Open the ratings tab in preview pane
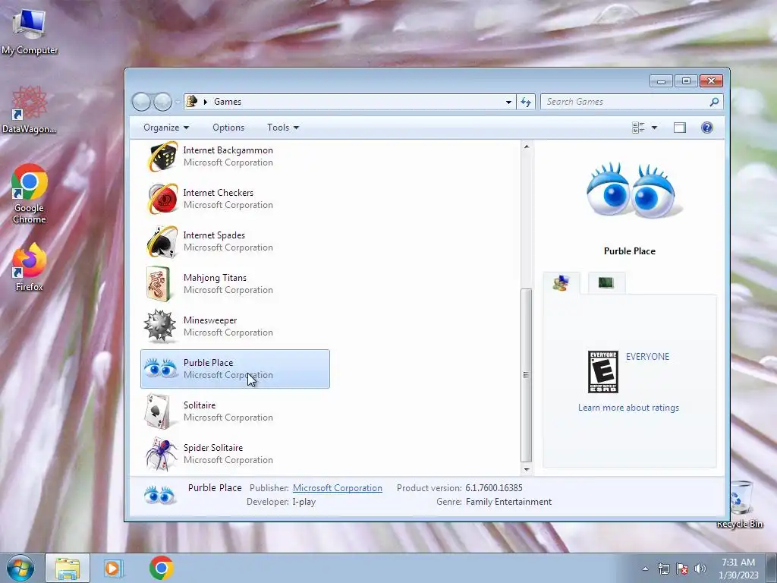This screenshot has height=583, width=777. coord(561,283)
